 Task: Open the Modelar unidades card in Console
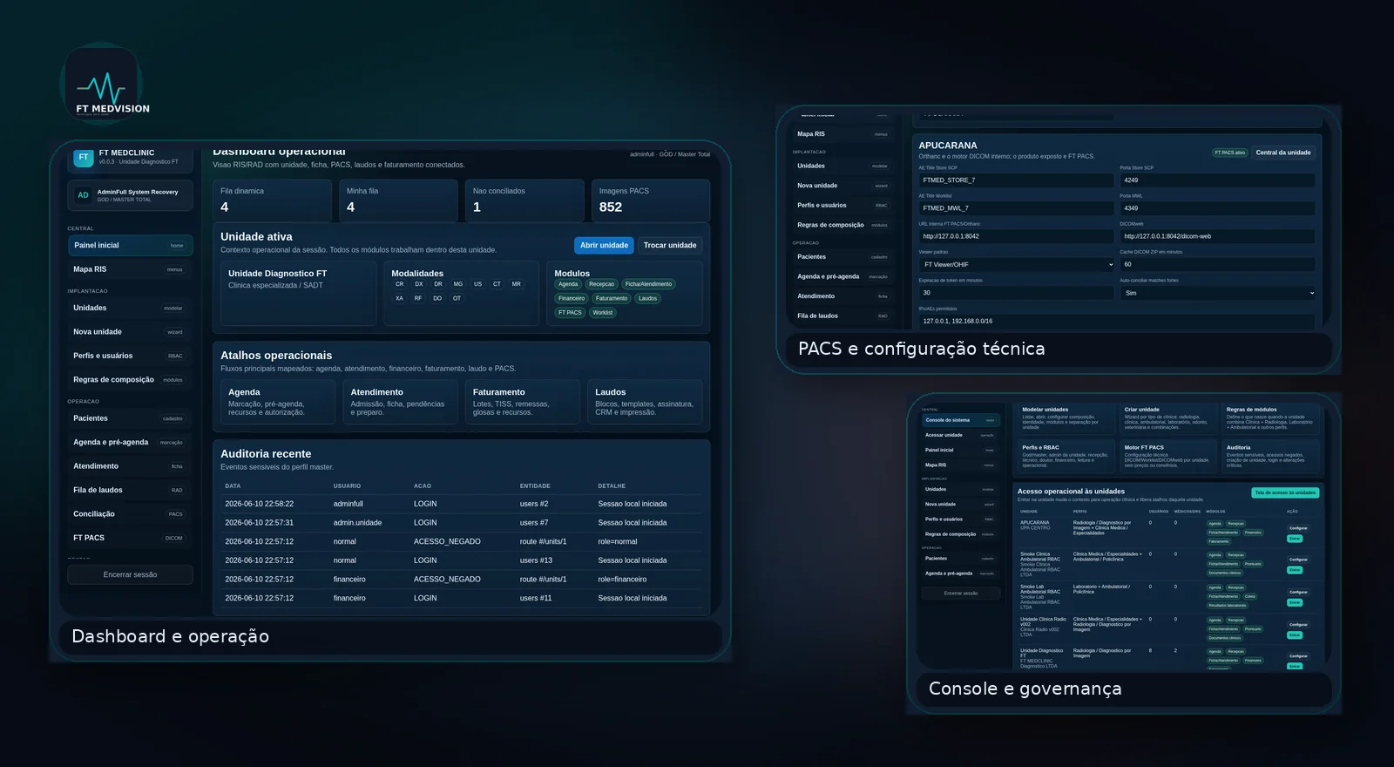[x=1065, y=418]
